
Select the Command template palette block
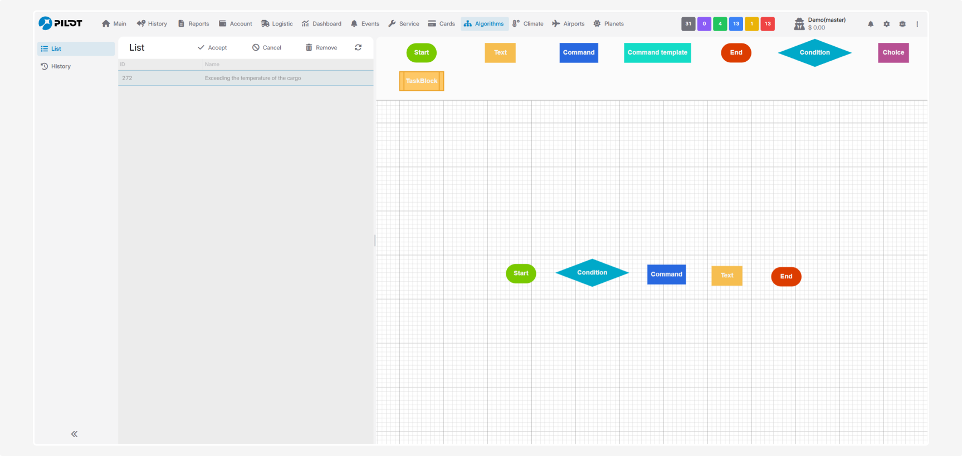coord(657,53)
